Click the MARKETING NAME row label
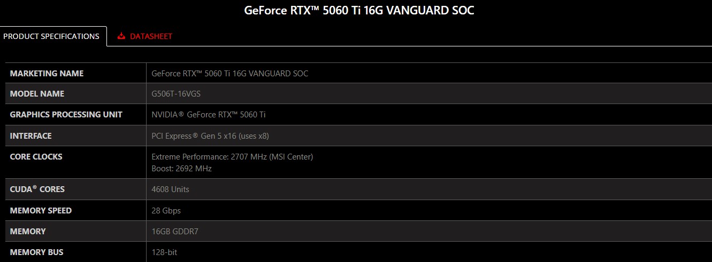The image size is (712, 262). coord(47,73)
